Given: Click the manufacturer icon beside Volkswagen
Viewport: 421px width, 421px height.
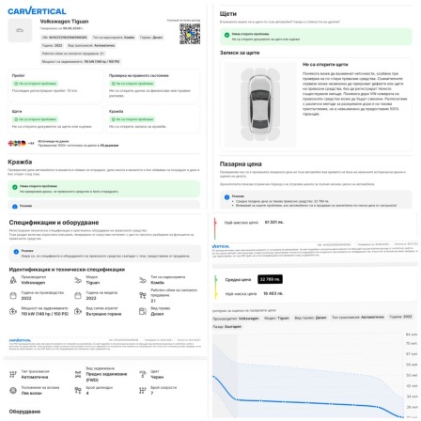Looking at the screenshot, I should 13,280.
